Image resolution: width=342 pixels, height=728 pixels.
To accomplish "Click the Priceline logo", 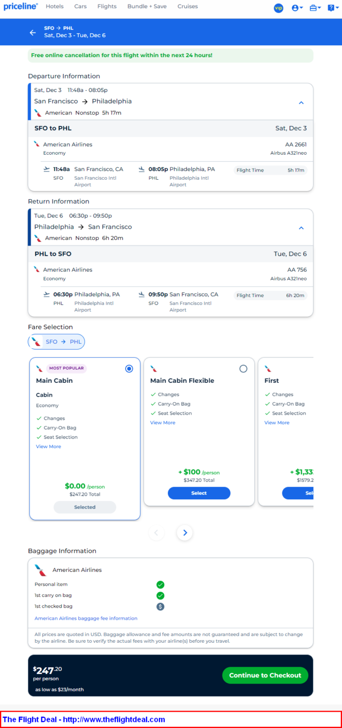I will 20,7.
